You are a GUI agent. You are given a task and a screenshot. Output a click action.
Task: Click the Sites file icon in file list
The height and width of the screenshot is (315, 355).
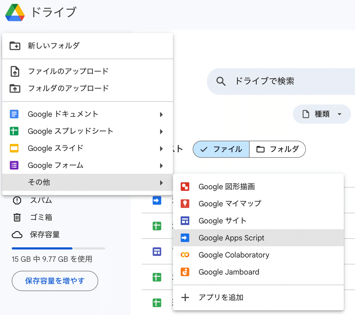coord(157,251)
